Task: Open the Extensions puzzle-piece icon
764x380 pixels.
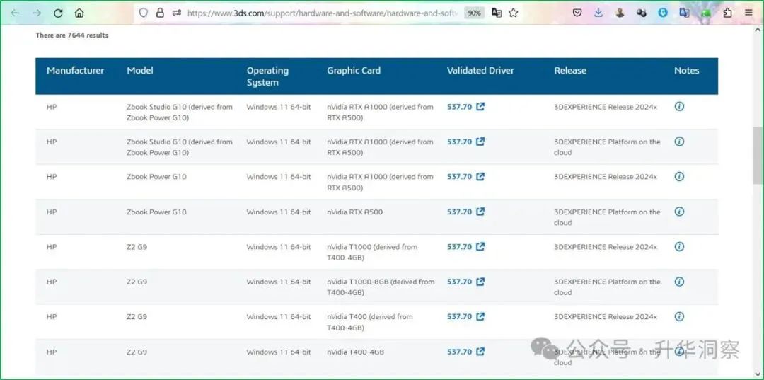Action: [x=727, y=13]
